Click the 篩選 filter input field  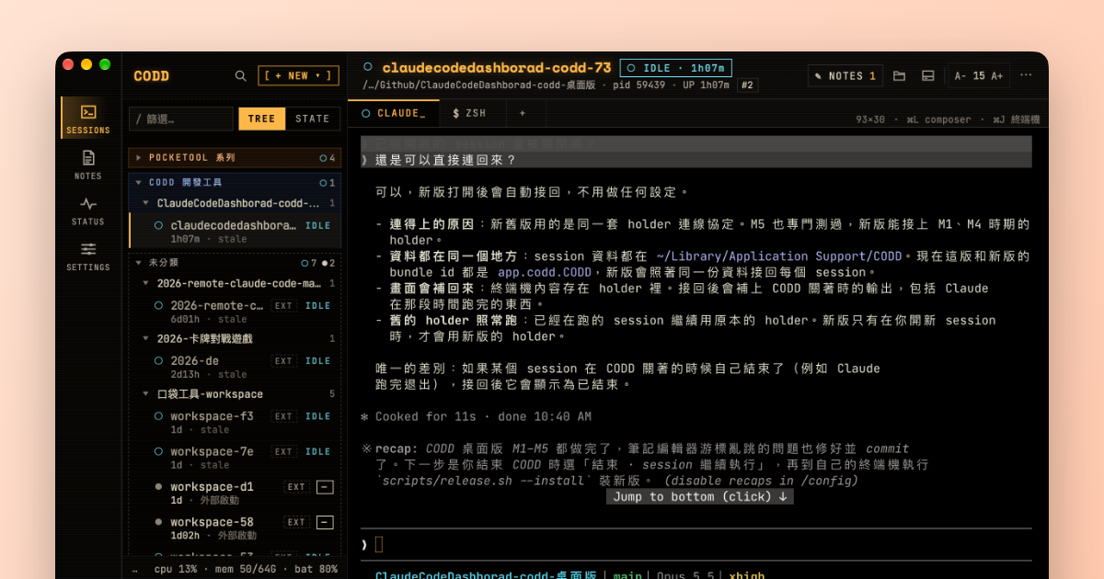pyautogui.click(x=181, y=119)
